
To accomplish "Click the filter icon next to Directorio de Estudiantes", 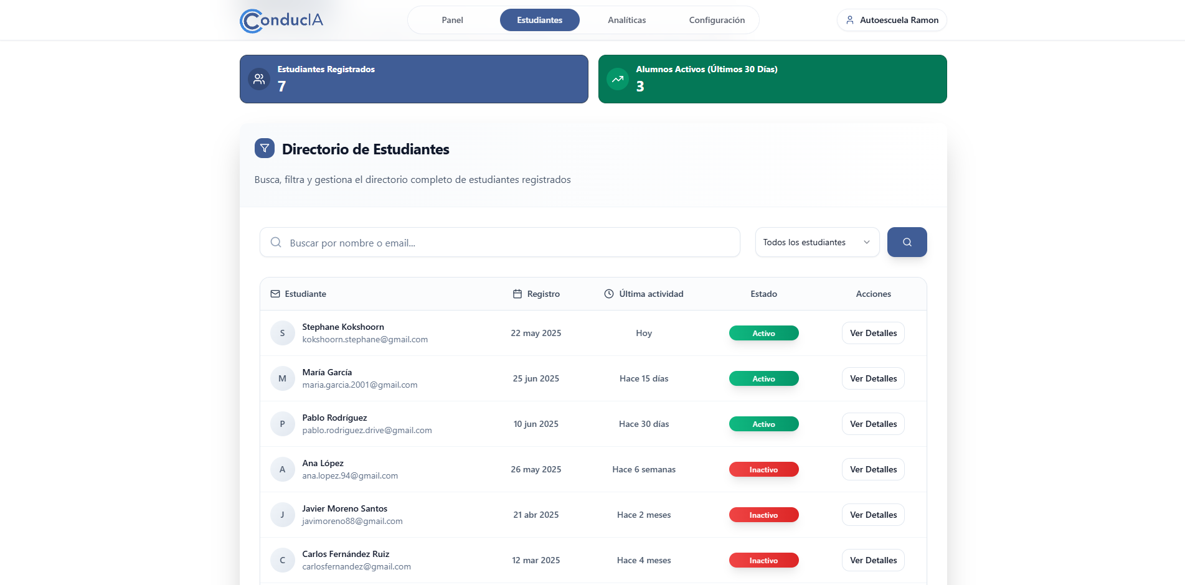I will coord(264,149).
